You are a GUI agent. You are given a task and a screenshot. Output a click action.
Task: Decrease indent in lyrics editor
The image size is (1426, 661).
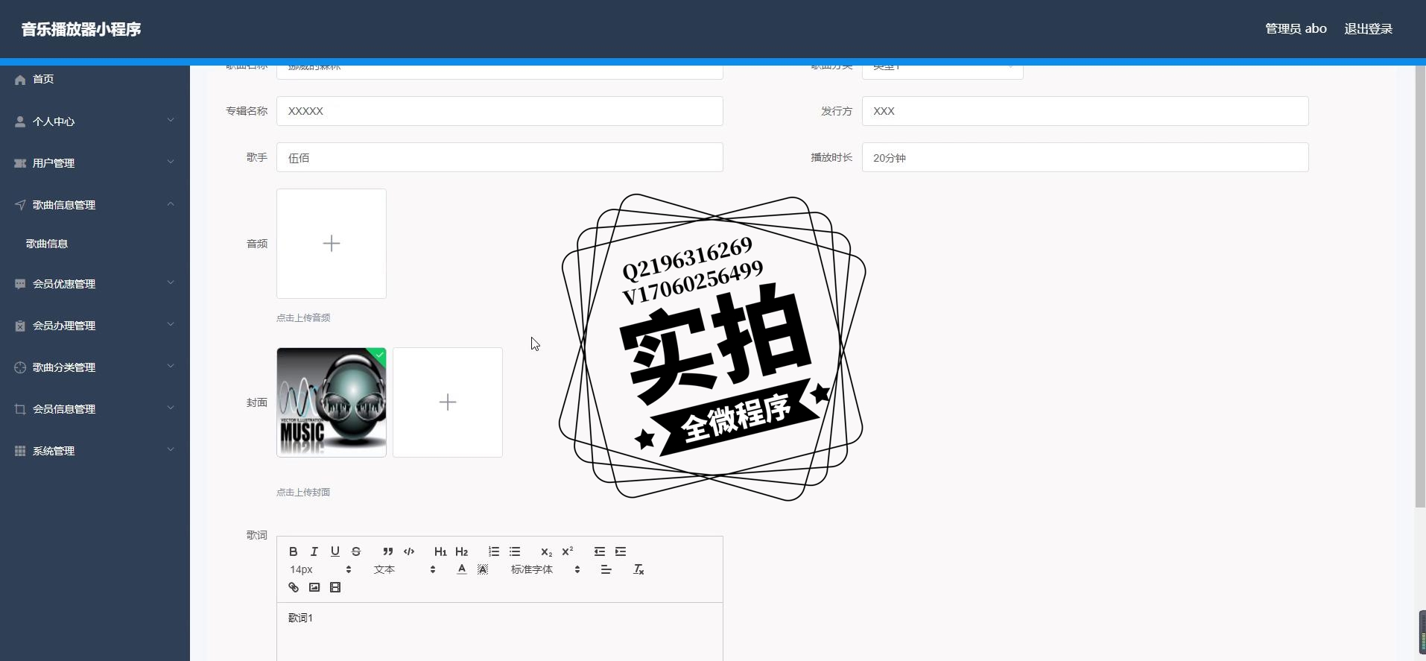pyautogui.click(x=600, y=551)
